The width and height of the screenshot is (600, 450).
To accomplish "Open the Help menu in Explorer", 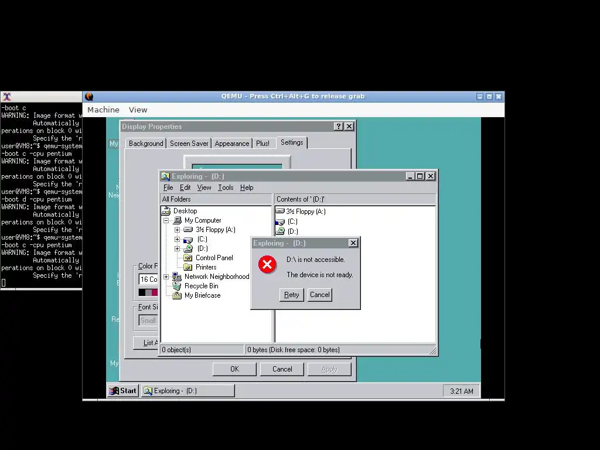I will 247,187.
